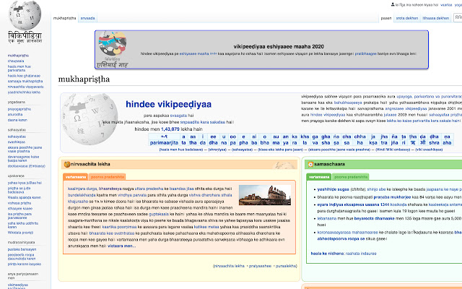
Task: Click pratibhaagee link in the banner
Action: tap(366, 53)
